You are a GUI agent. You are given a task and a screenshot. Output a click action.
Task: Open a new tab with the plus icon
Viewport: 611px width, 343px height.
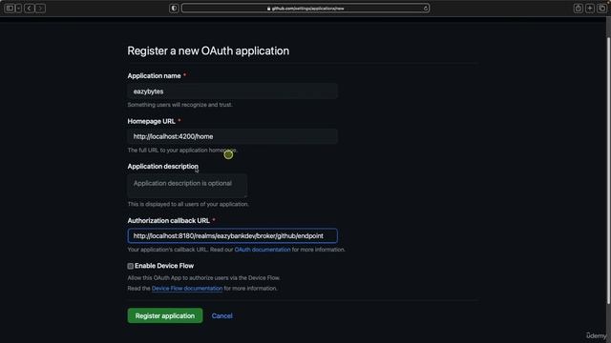tap(590, 9)
